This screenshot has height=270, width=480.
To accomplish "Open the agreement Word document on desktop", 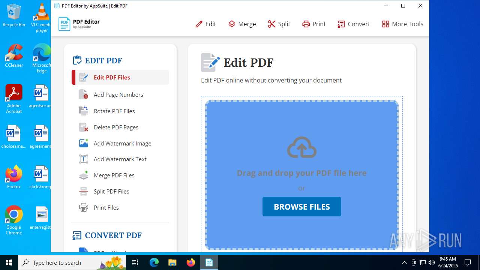I will tap(40, 137).
